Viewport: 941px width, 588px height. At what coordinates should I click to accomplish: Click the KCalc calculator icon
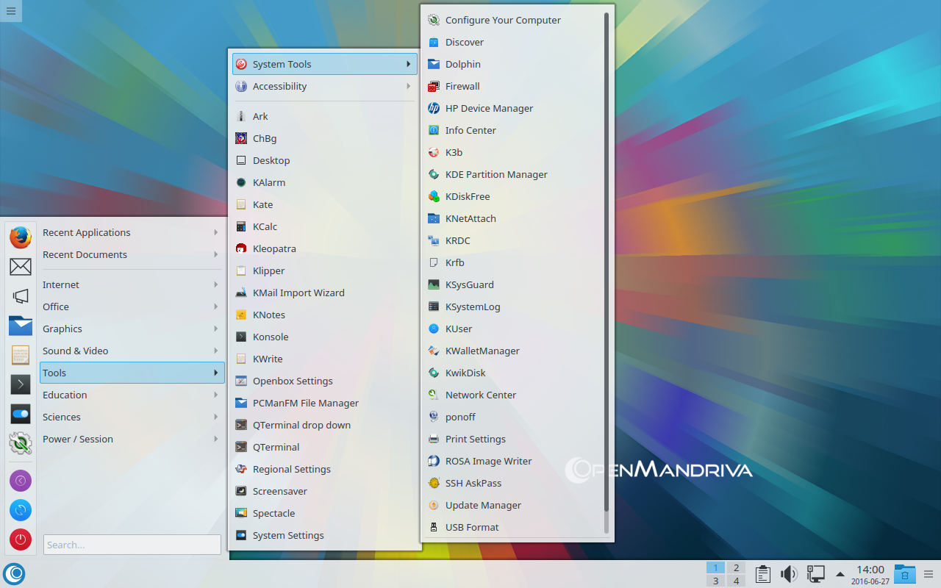(240, 226)
